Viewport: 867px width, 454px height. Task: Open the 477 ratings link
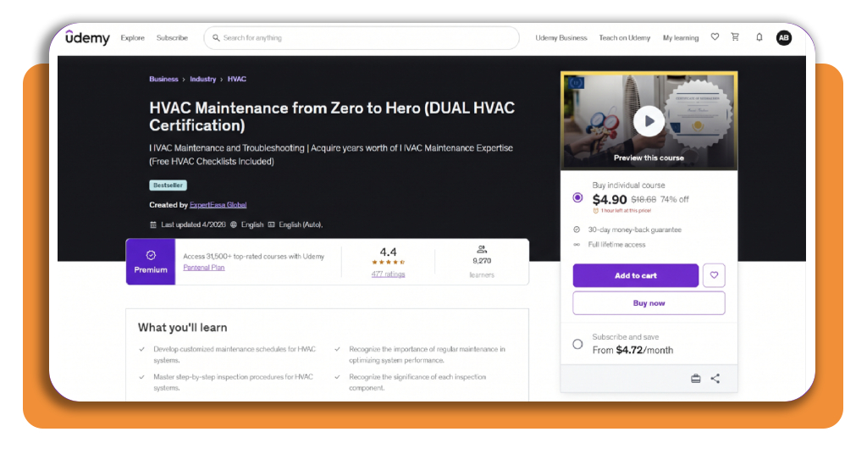(388, 274)
